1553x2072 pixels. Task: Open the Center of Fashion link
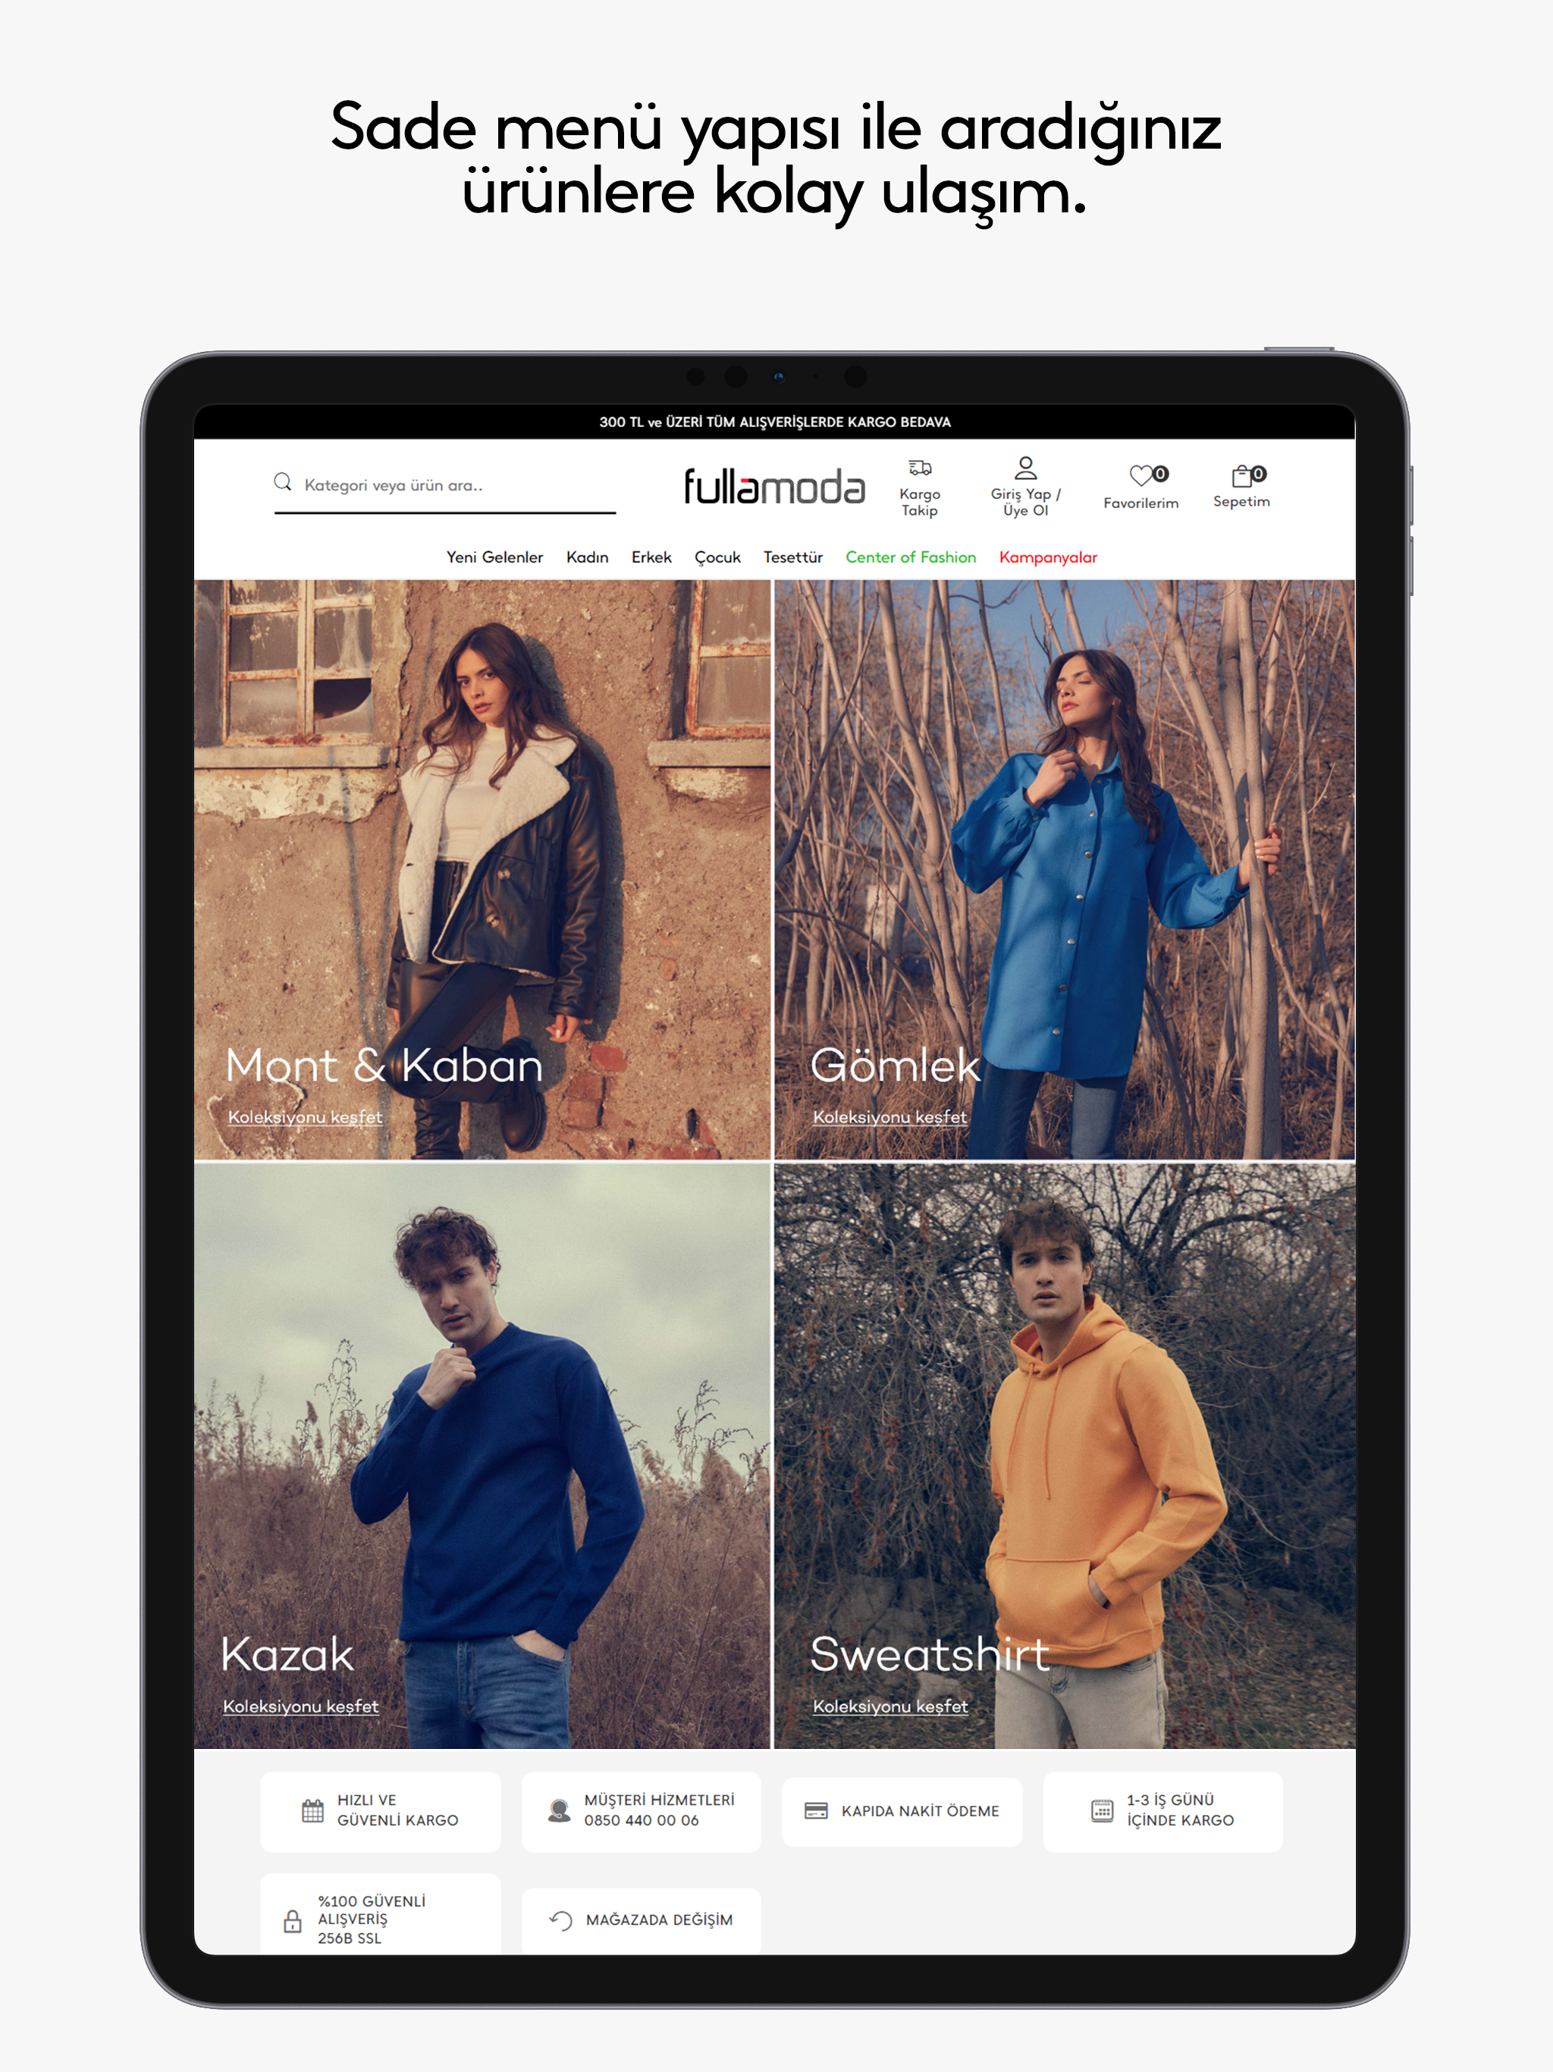click(x=911, y=557)
